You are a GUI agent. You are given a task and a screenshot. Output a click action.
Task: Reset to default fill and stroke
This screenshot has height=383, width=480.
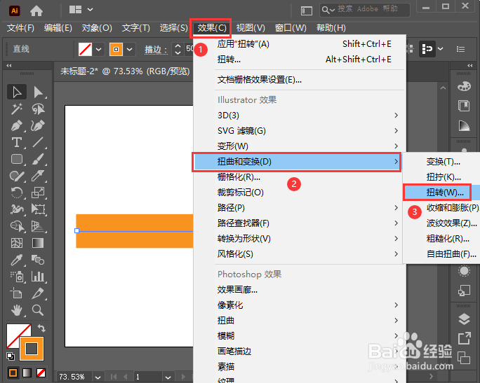(x=10, y=356)
